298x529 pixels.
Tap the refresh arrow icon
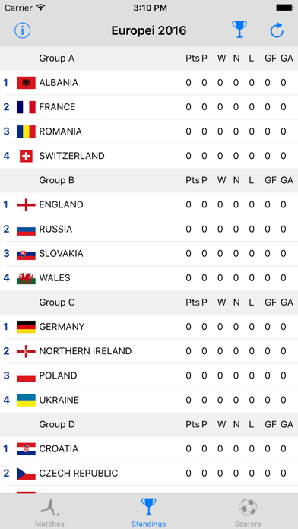(277, 30)
